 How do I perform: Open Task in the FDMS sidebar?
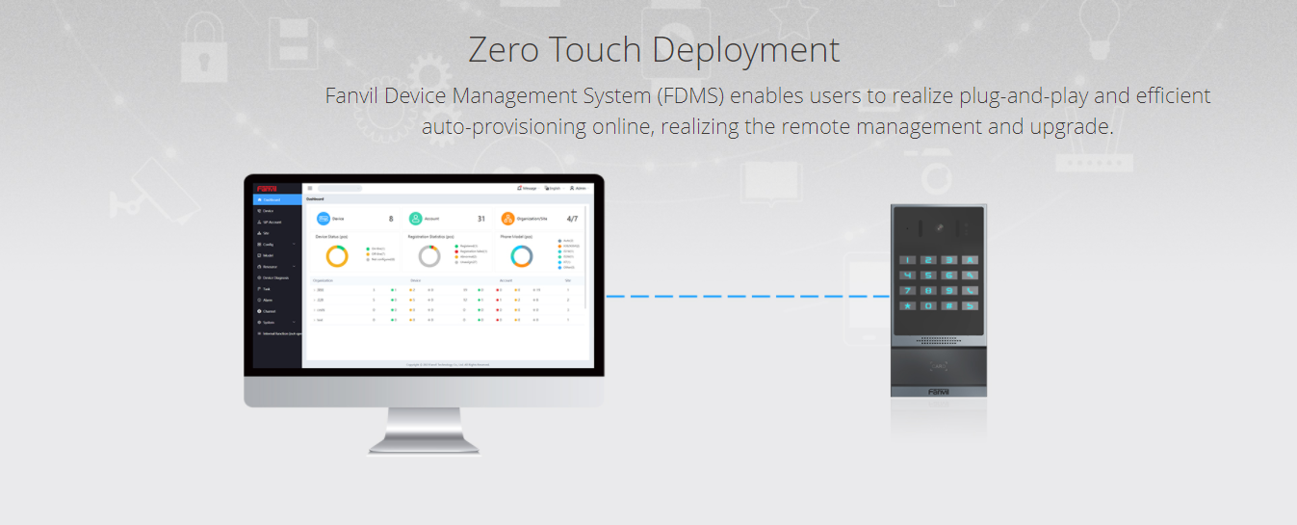point(277,289)
